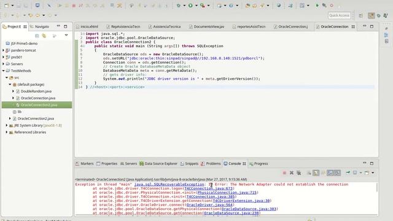Run the program with green Run icon

tap(190, 6)
